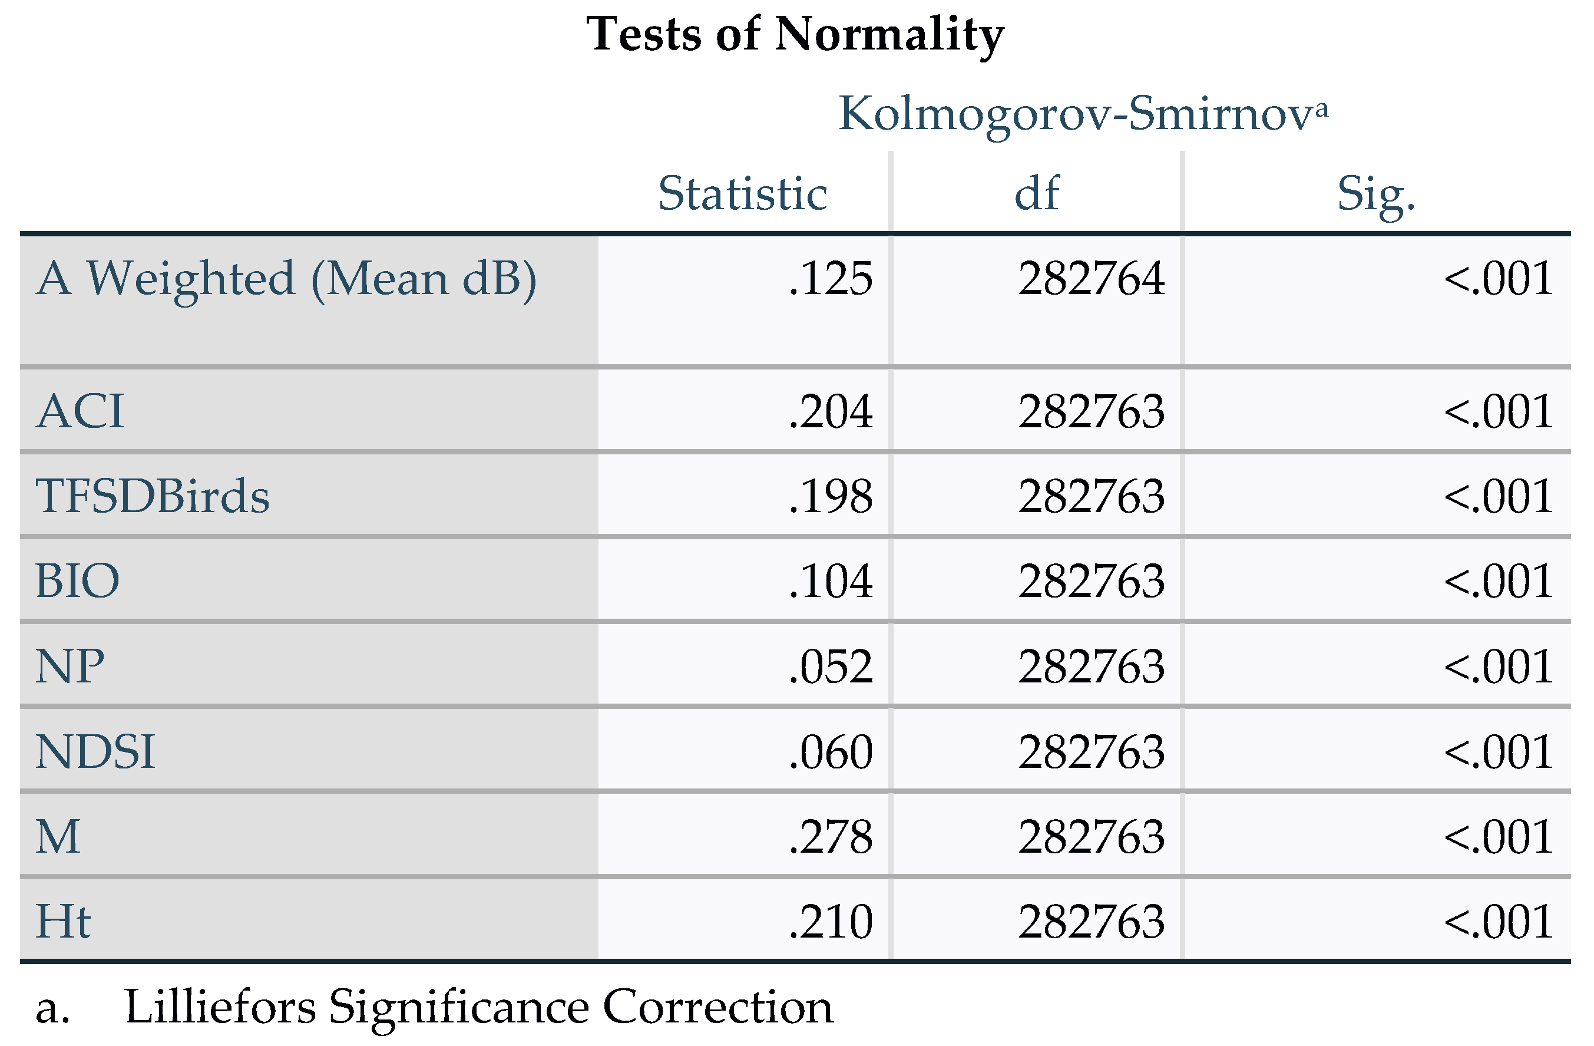Screen dimensions: 1594x1046
Task: Select the df value 282764
Action: tap(1091, 278)
